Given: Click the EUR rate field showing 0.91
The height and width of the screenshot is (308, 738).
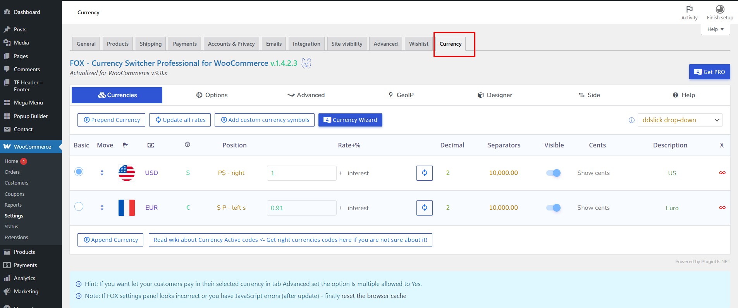Looking at the screenshot, I should coord(301,208).
